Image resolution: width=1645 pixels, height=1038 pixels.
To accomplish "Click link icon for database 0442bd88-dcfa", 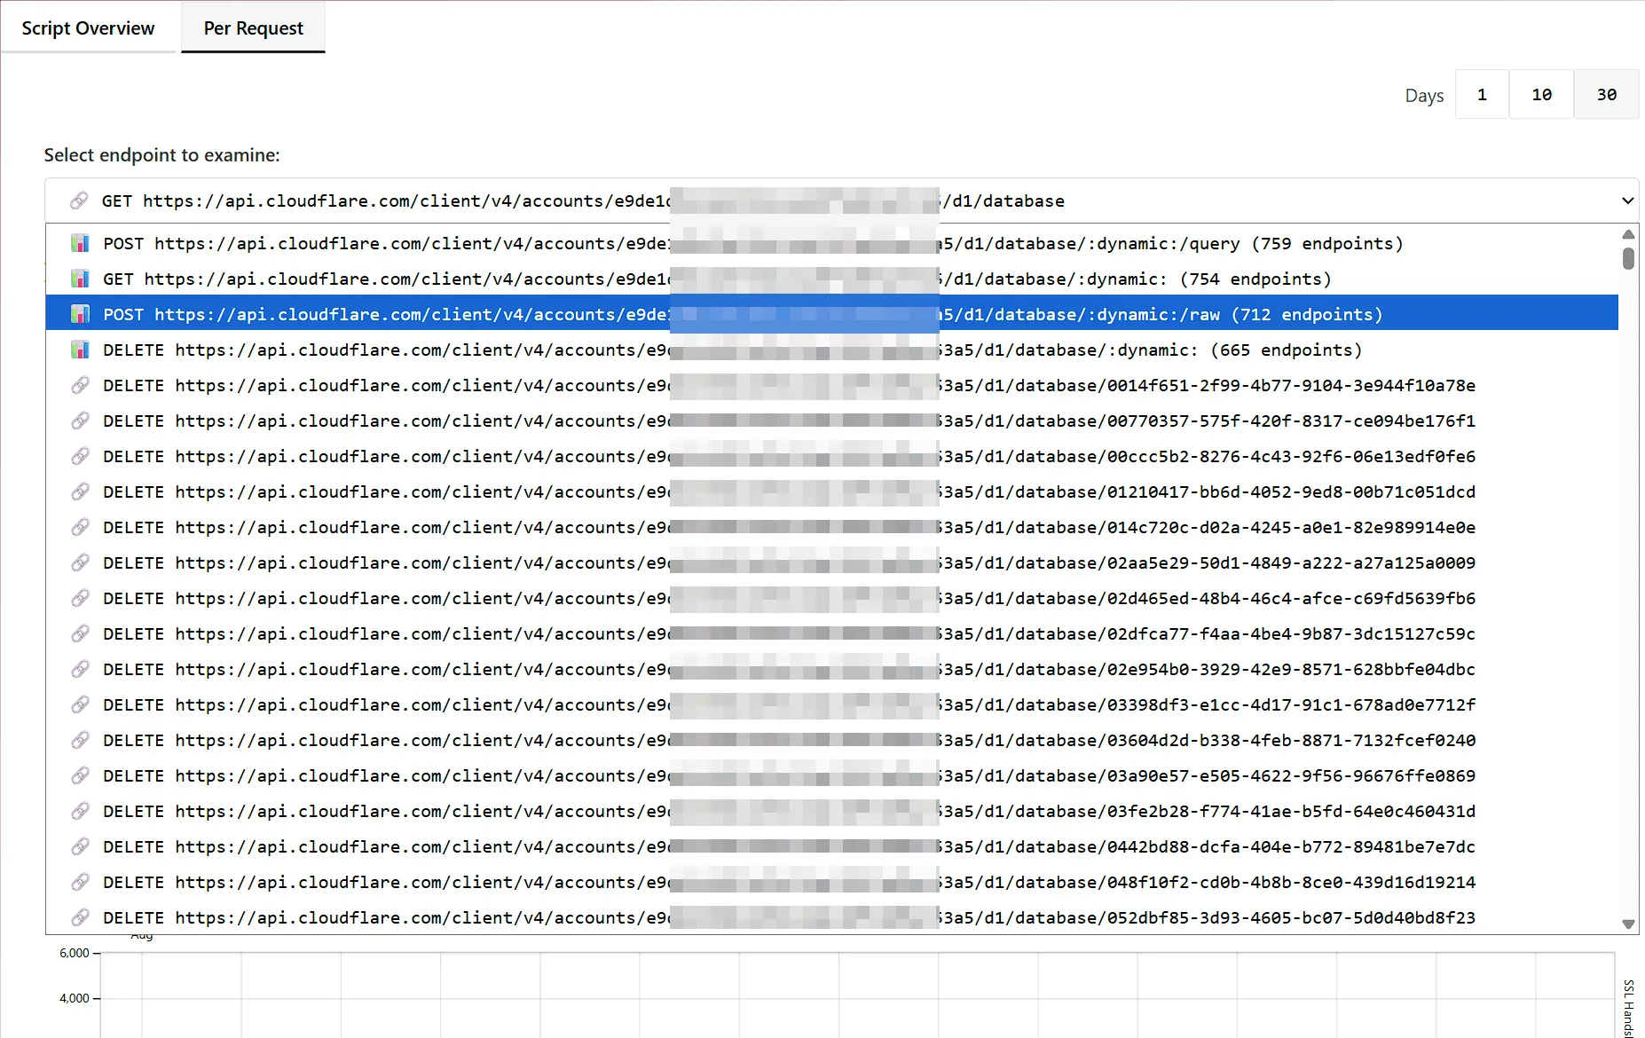I will 80,846.
